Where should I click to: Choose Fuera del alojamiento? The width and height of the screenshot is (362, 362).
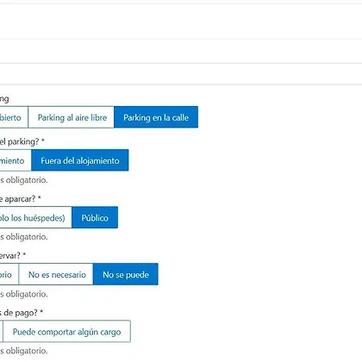tap(80, 160)
